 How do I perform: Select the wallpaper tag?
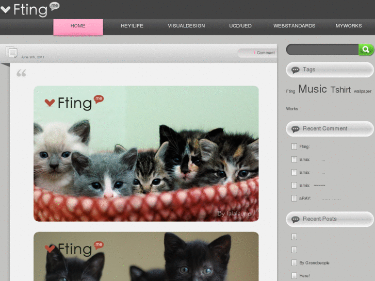(363, 91)
